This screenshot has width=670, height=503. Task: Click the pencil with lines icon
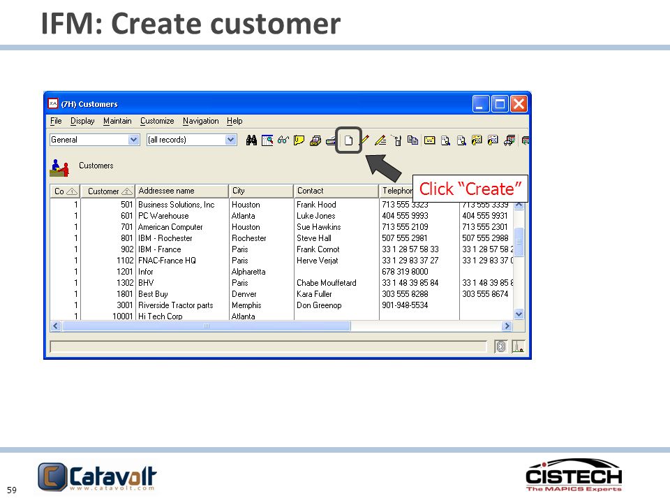coord(380,140)
